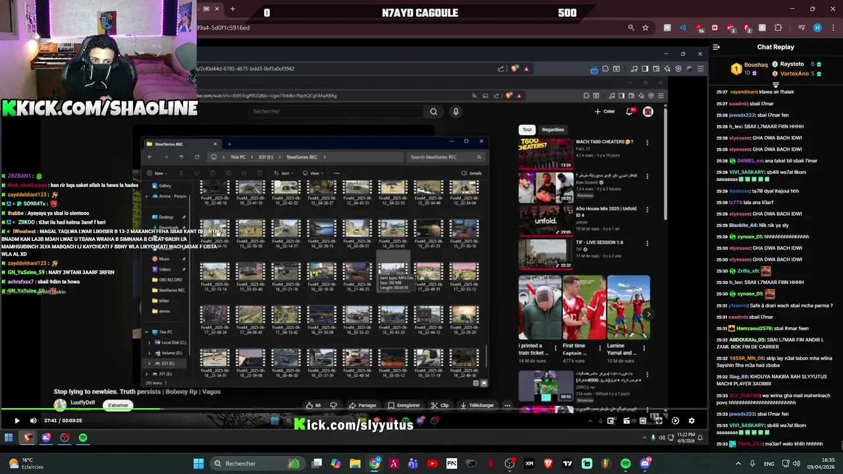Collapse the This PC tree node

click(x=146, y=332)
